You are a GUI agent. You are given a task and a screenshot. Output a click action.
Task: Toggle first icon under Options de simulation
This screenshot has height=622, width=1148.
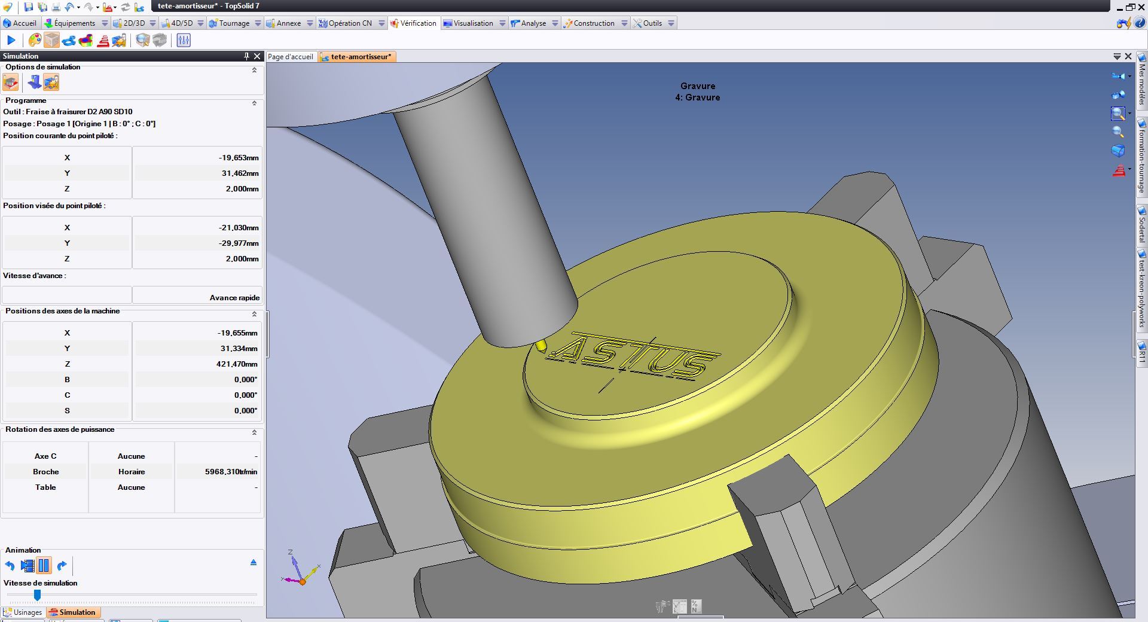[x=11, y=83]
